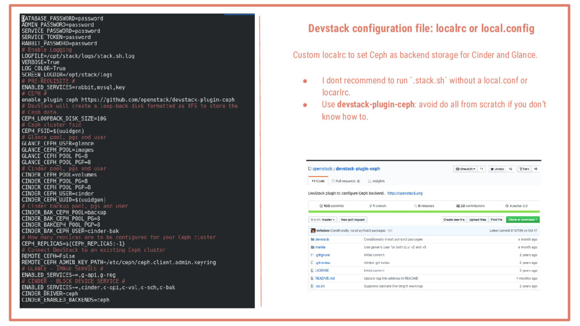Image resolution: width=580 pixels, height=326 pixels.
Task: Click the ellipsis expander after commit message
Action: (x=390, y=231)
